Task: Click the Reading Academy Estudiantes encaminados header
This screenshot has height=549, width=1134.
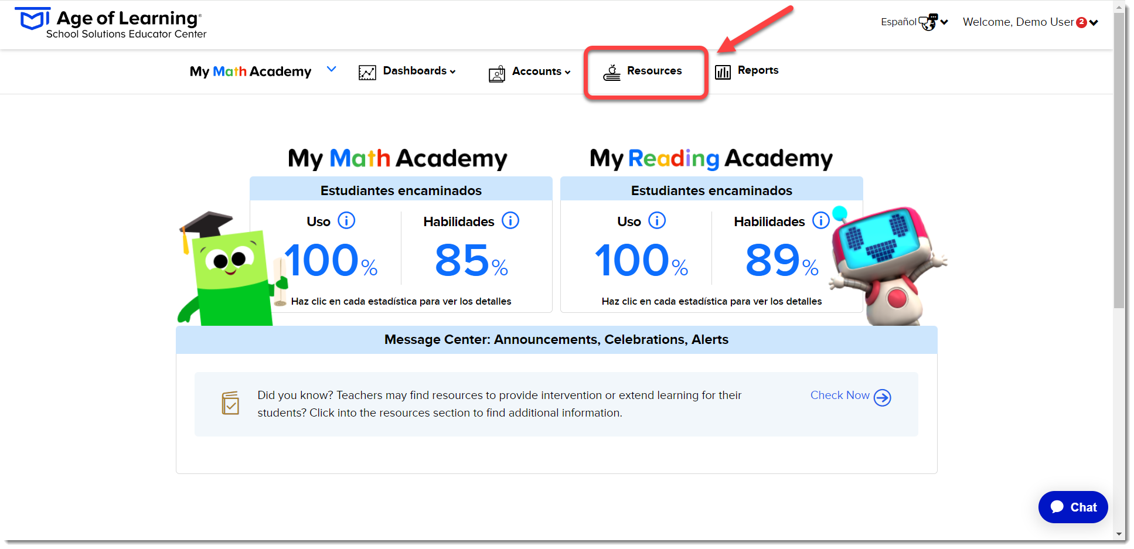Action: coord(711,190)
